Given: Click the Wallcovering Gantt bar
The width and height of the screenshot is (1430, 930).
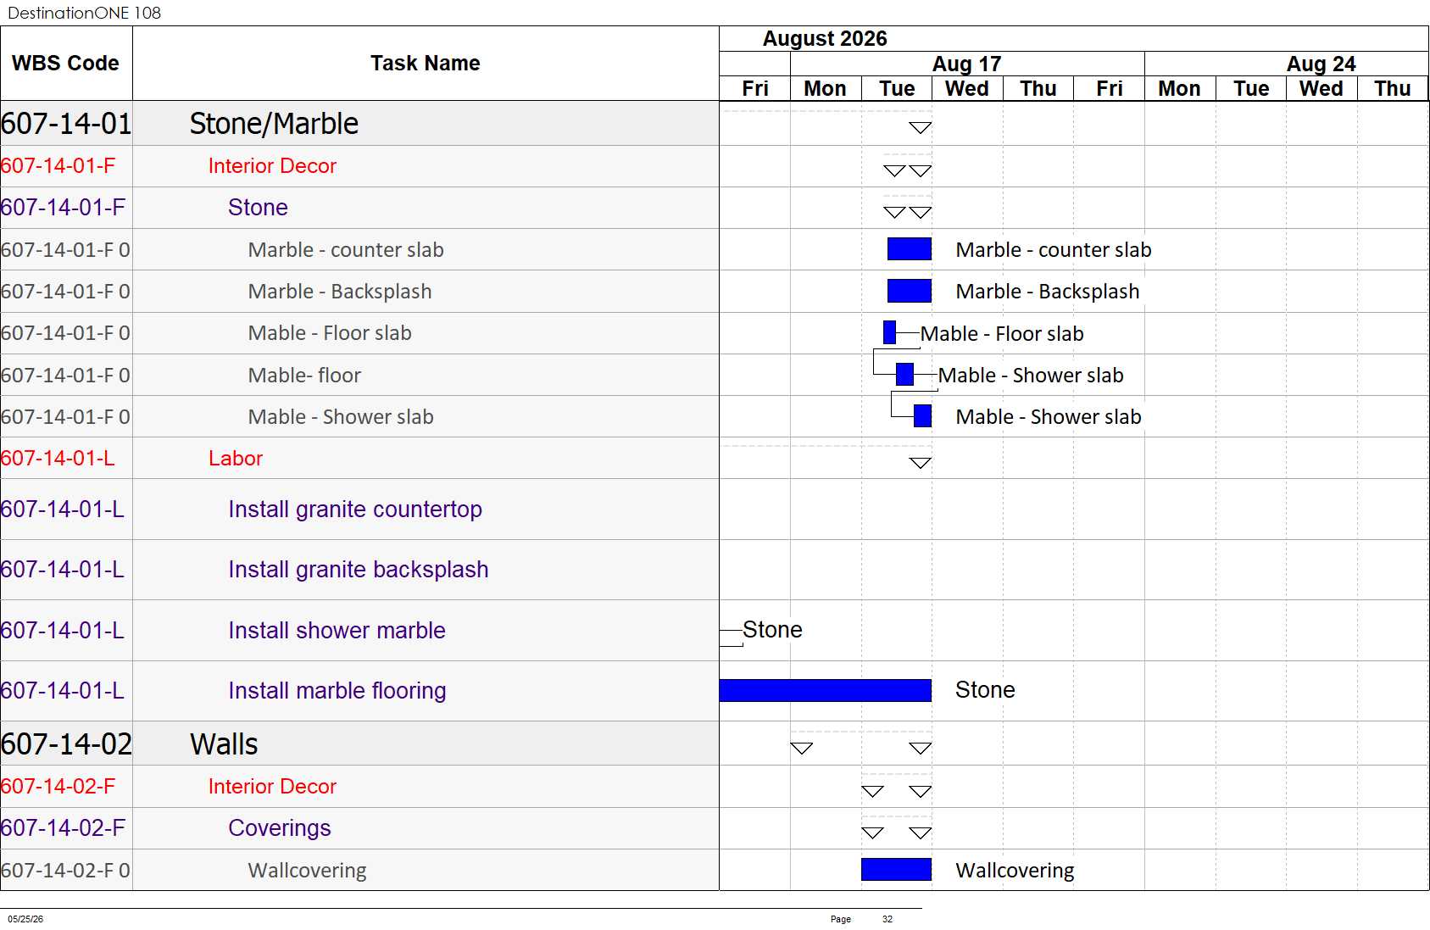Looking at the screenshot, I should [x=896, y=870].
